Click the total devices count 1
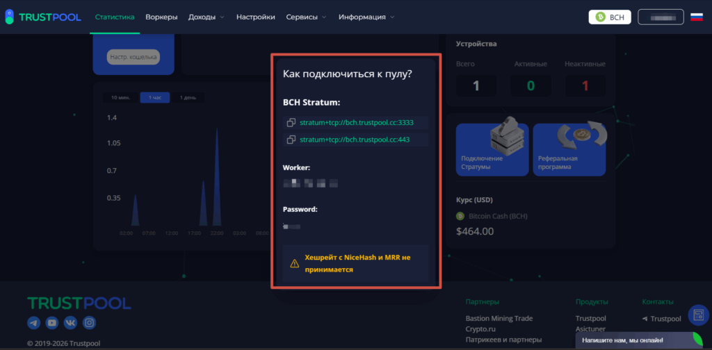Image resolution: width=712 pixels, height=350 pixels. (x=476, y=85)
